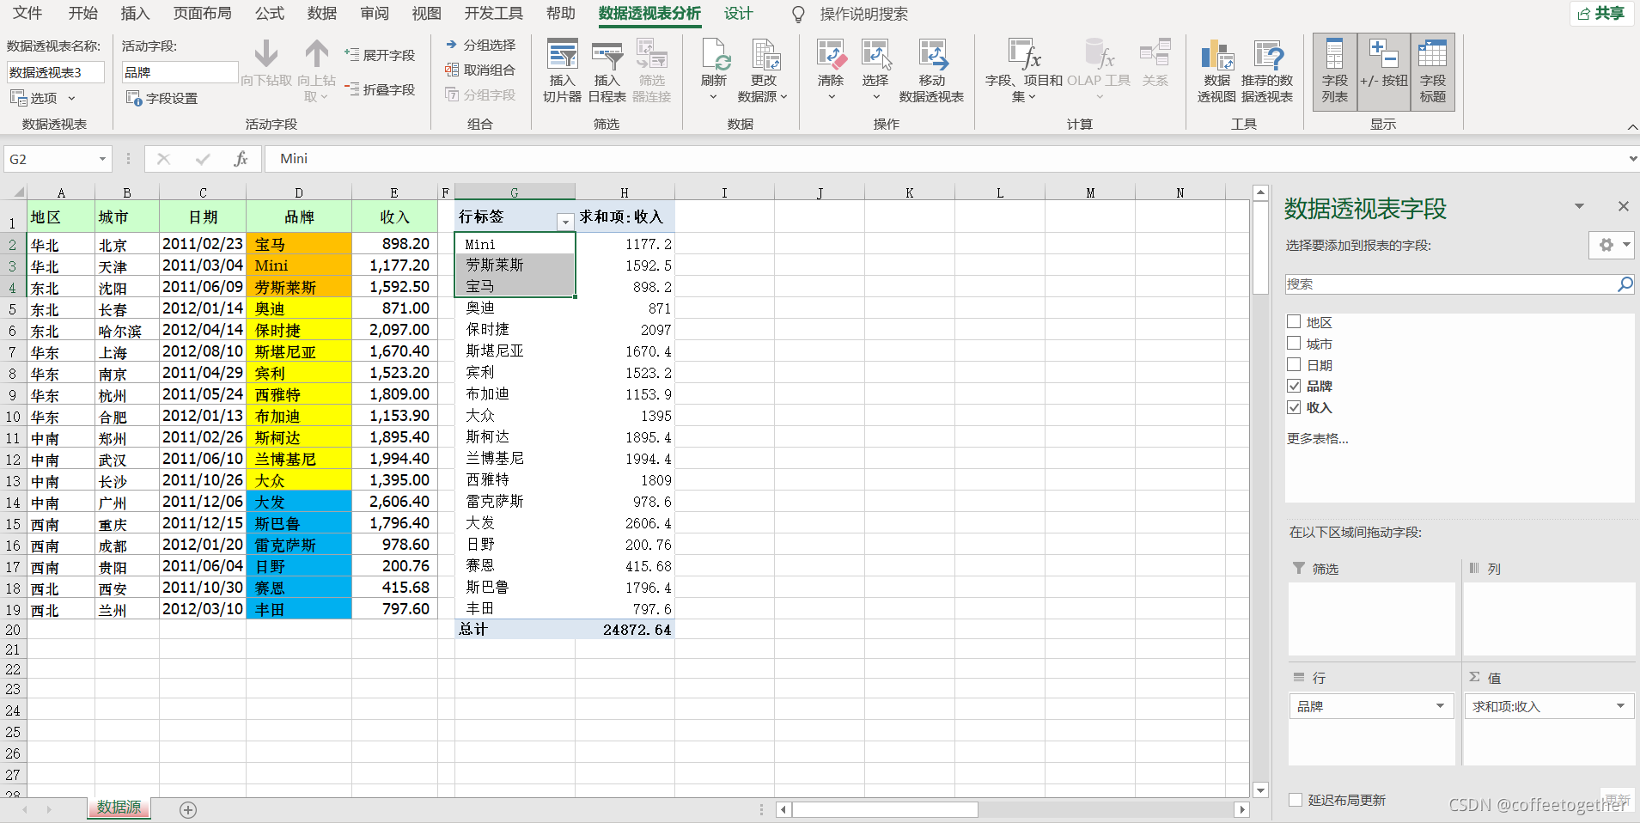Uncheck the 收入 field checkbox
Viewport: 1640px width, 823px height.
(1294, 407)
